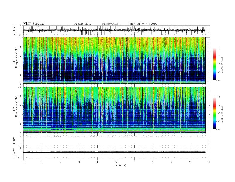Select the date text "Feb. 25, 2012"

click(x=83, y=24)
